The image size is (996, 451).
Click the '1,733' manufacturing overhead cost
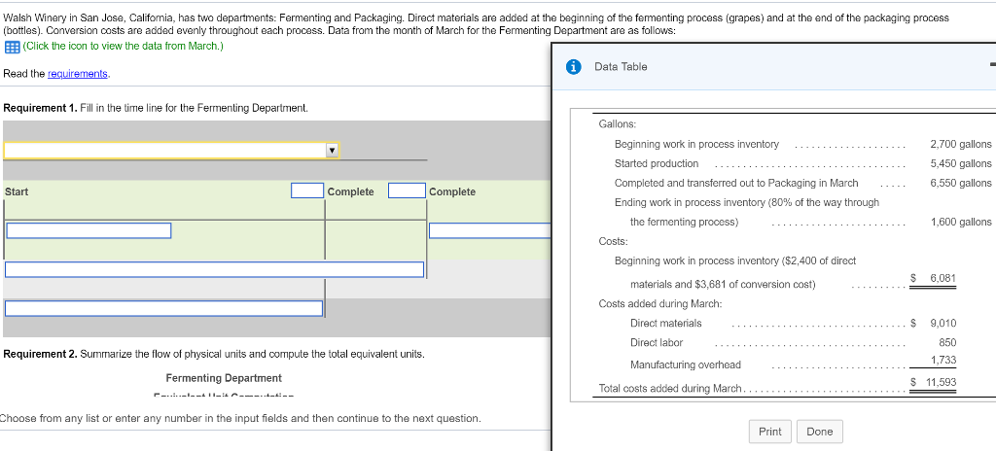[943, 361]
